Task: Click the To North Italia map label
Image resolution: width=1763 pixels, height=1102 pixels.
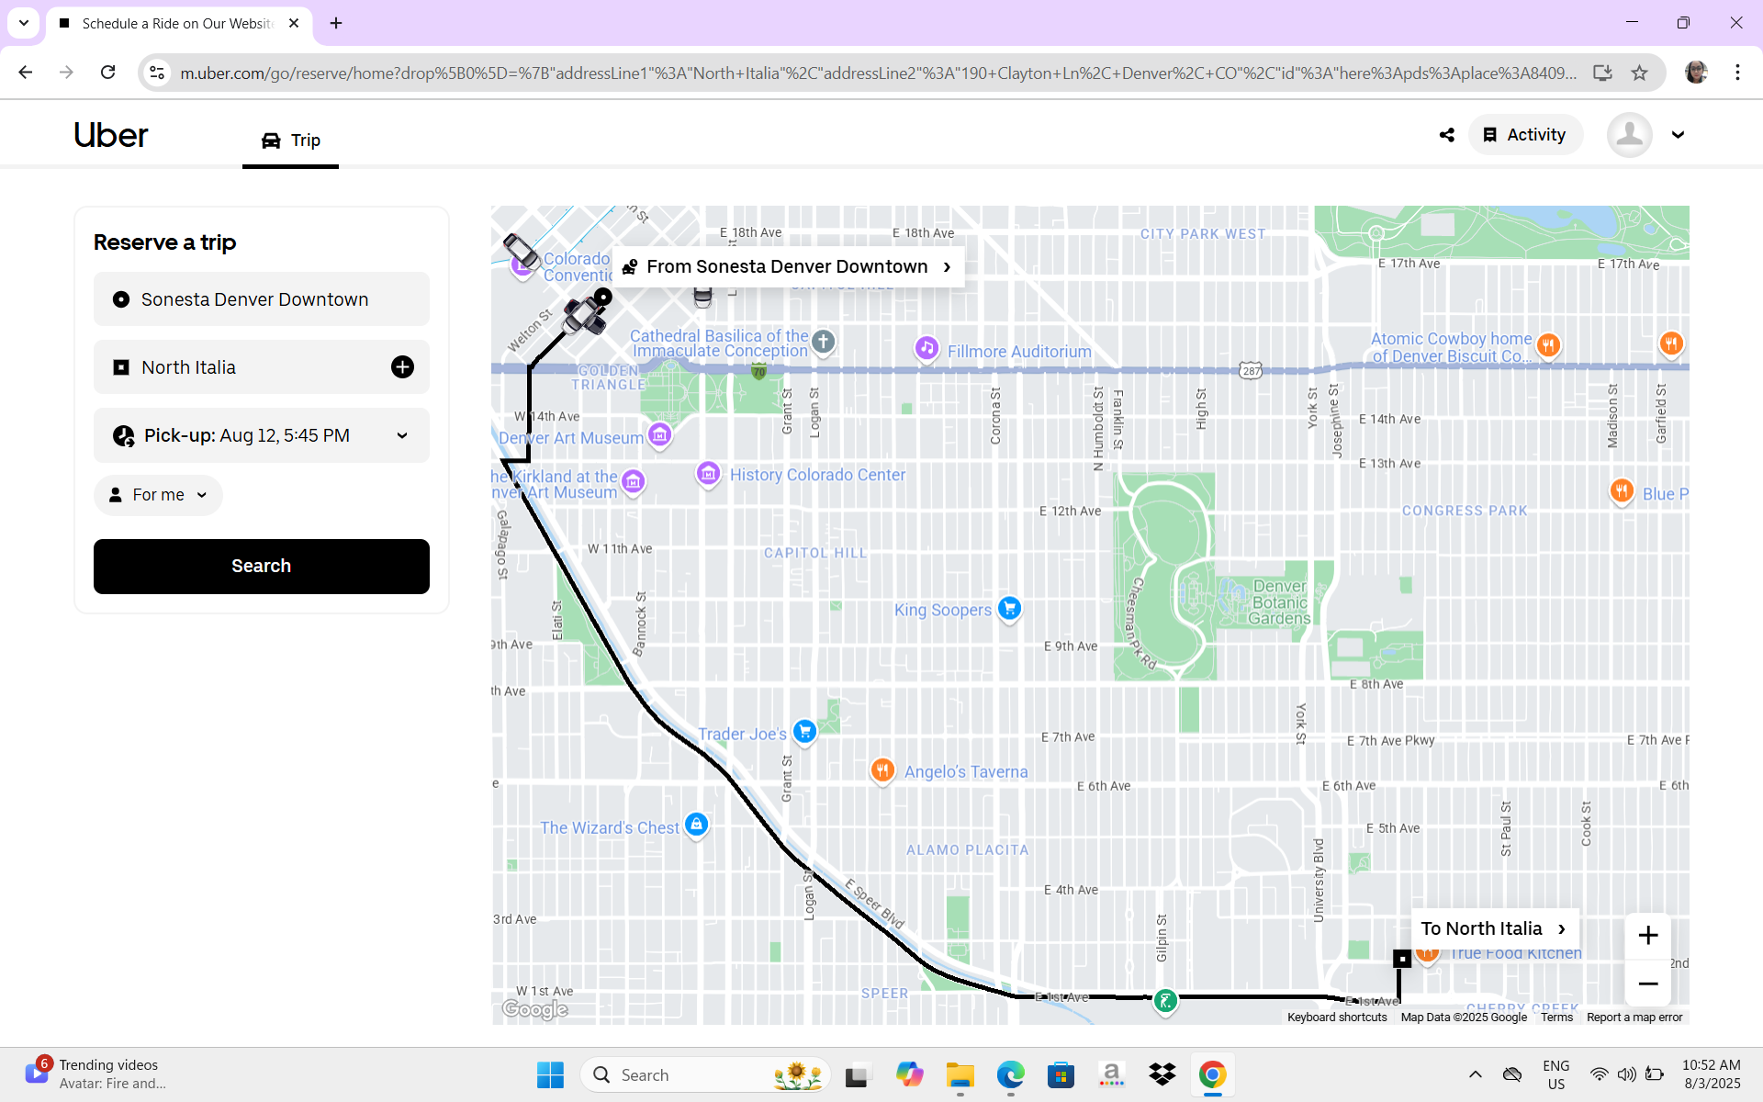Action: coord(1494,928)
